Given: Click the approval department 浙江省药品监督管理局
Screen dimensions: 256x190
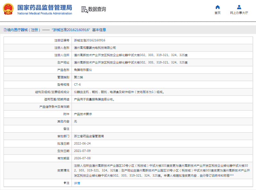Looking at the screenshot, I should pos(89,136).
